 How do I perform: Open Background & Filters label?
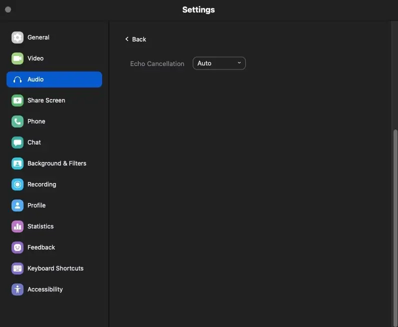coord(57,163)
